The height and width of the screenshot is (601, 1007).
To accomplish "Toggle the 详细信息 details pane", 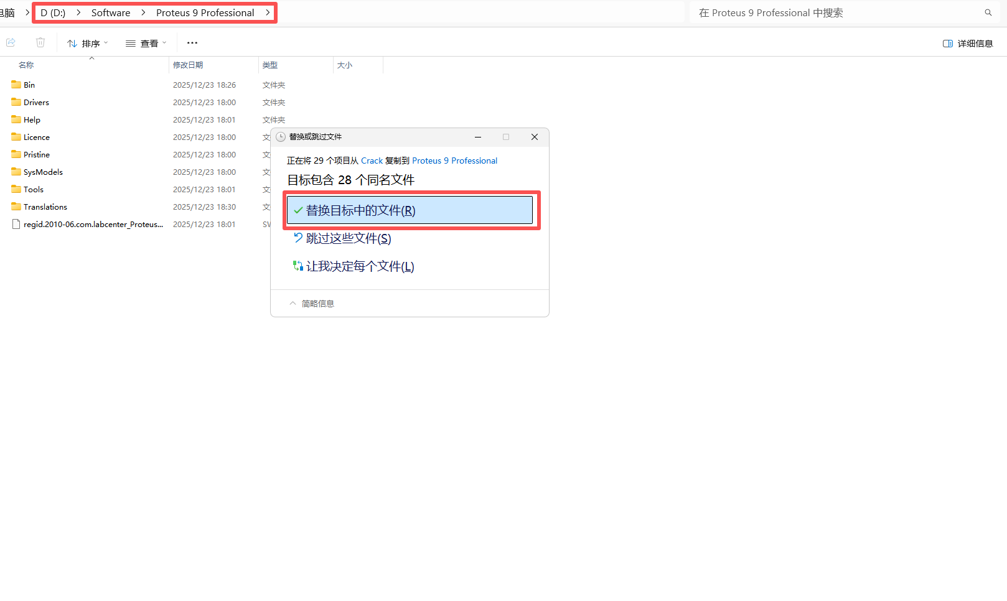I will [968, 44].
